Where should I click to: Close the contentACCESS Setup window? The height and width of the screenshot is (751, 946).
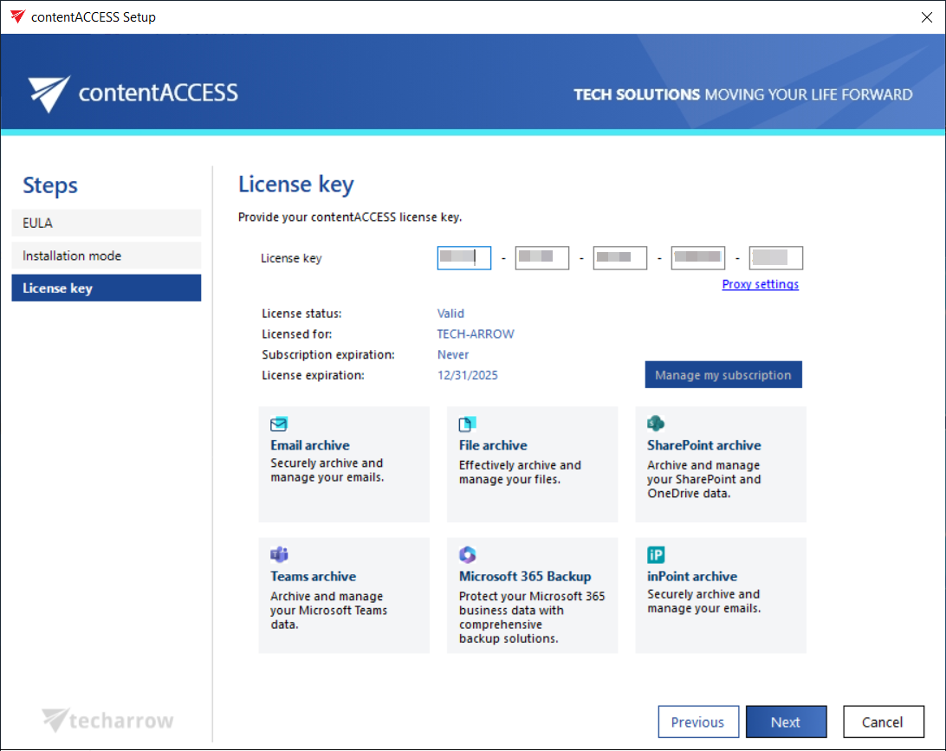[x=925, y=17]
